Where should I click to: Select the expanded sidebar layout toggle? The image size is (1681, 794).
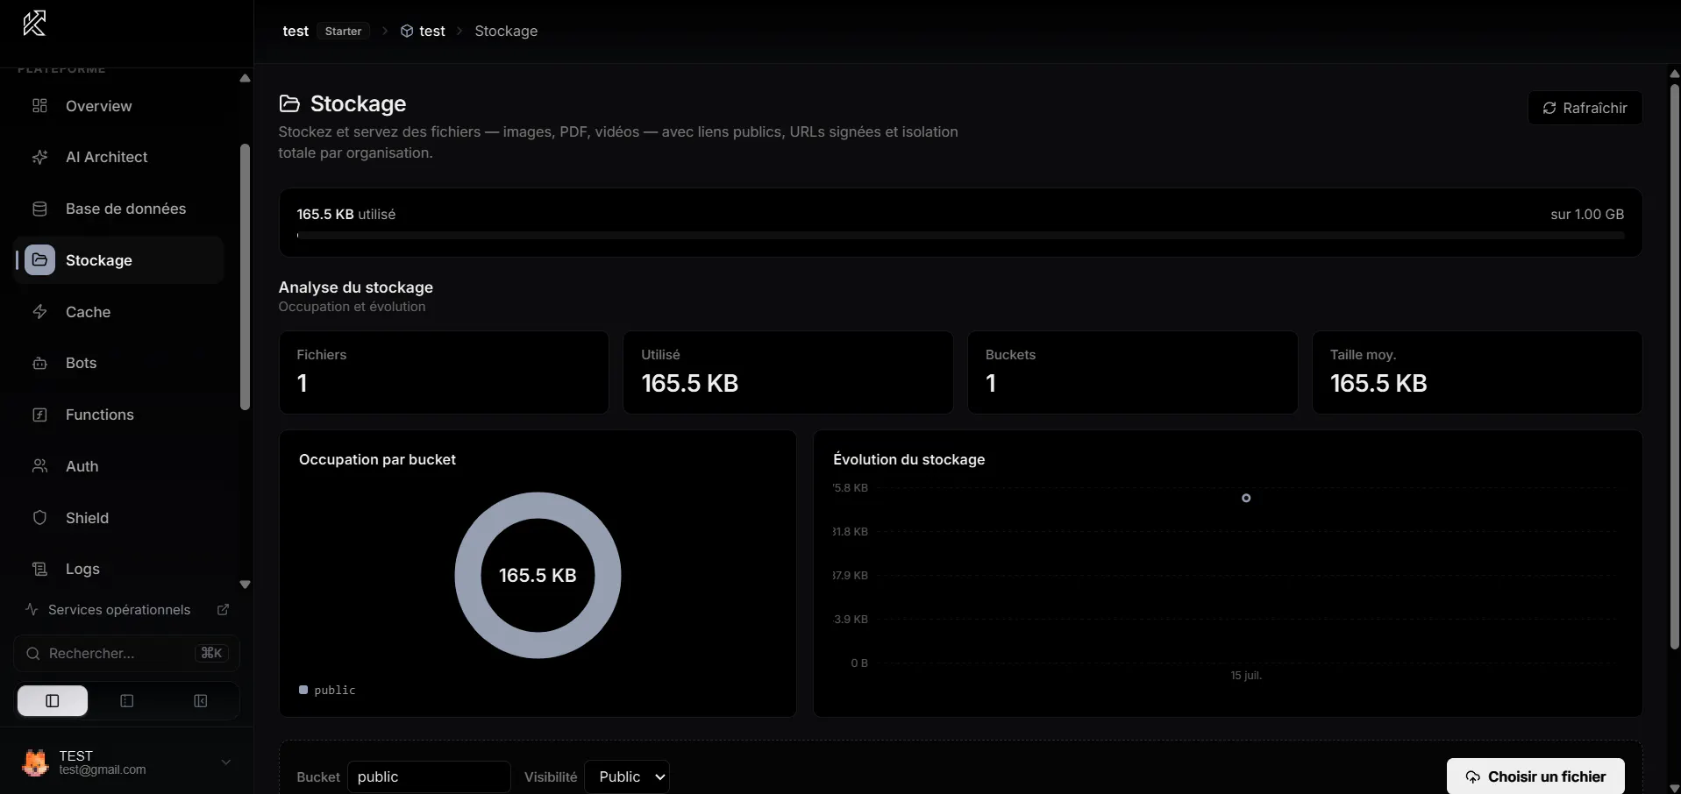(x=53, y=701)
